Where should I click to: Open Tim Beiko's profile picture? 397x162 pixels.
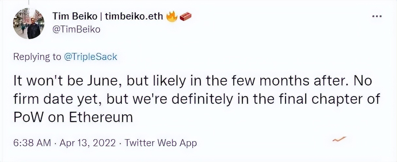pos(29,24)
